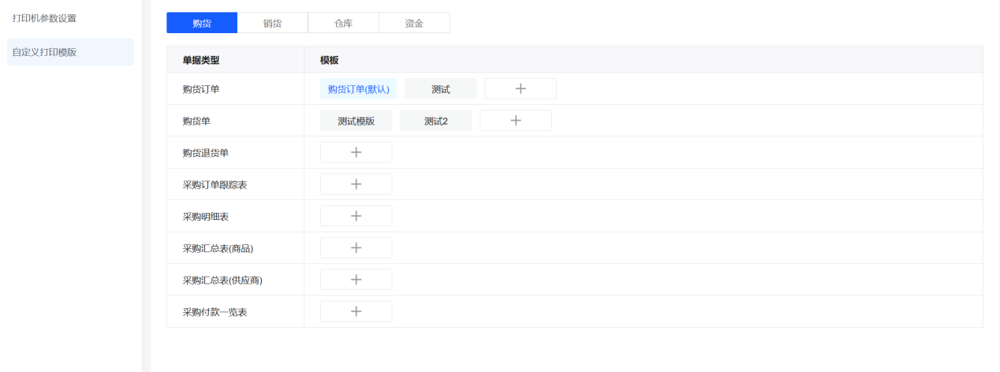Open the 测试2 template
The image size is (1000, 372).
click(x=436, y=121)
